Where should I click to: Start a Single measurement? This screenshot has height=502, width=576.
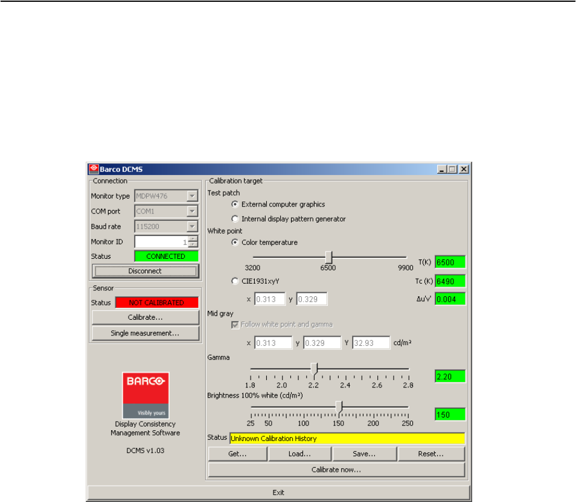145,333
